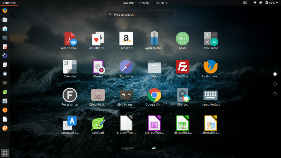
Task: Open the Fonts viewer in the dock
Action: click(5, 65)
